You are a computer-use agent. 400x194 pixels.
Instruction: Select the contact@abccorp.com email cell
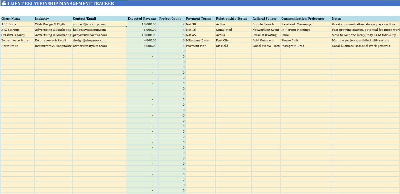pos(89,24)
